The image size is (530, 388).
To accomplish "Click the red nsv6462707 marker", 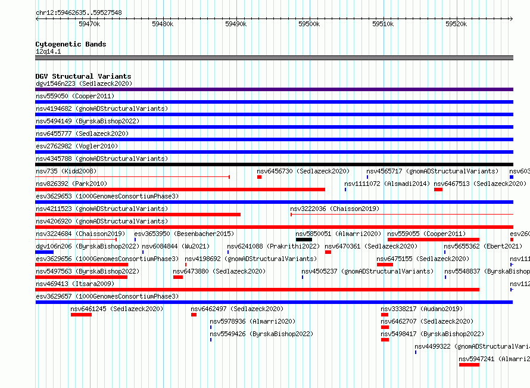I will click(385, 327).
